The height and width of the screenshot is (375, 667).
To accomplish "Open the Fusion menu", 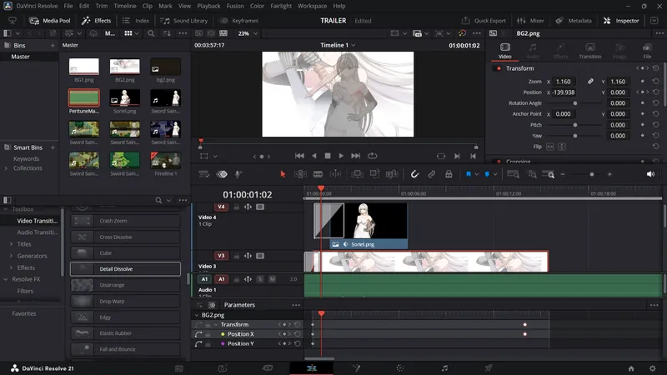I will (235, 6).
